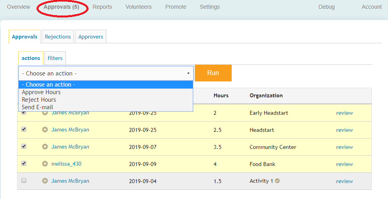The image size is (388, 199).
Task: Uncheck the Food Bank row checkbox
Action: (24, 163)
